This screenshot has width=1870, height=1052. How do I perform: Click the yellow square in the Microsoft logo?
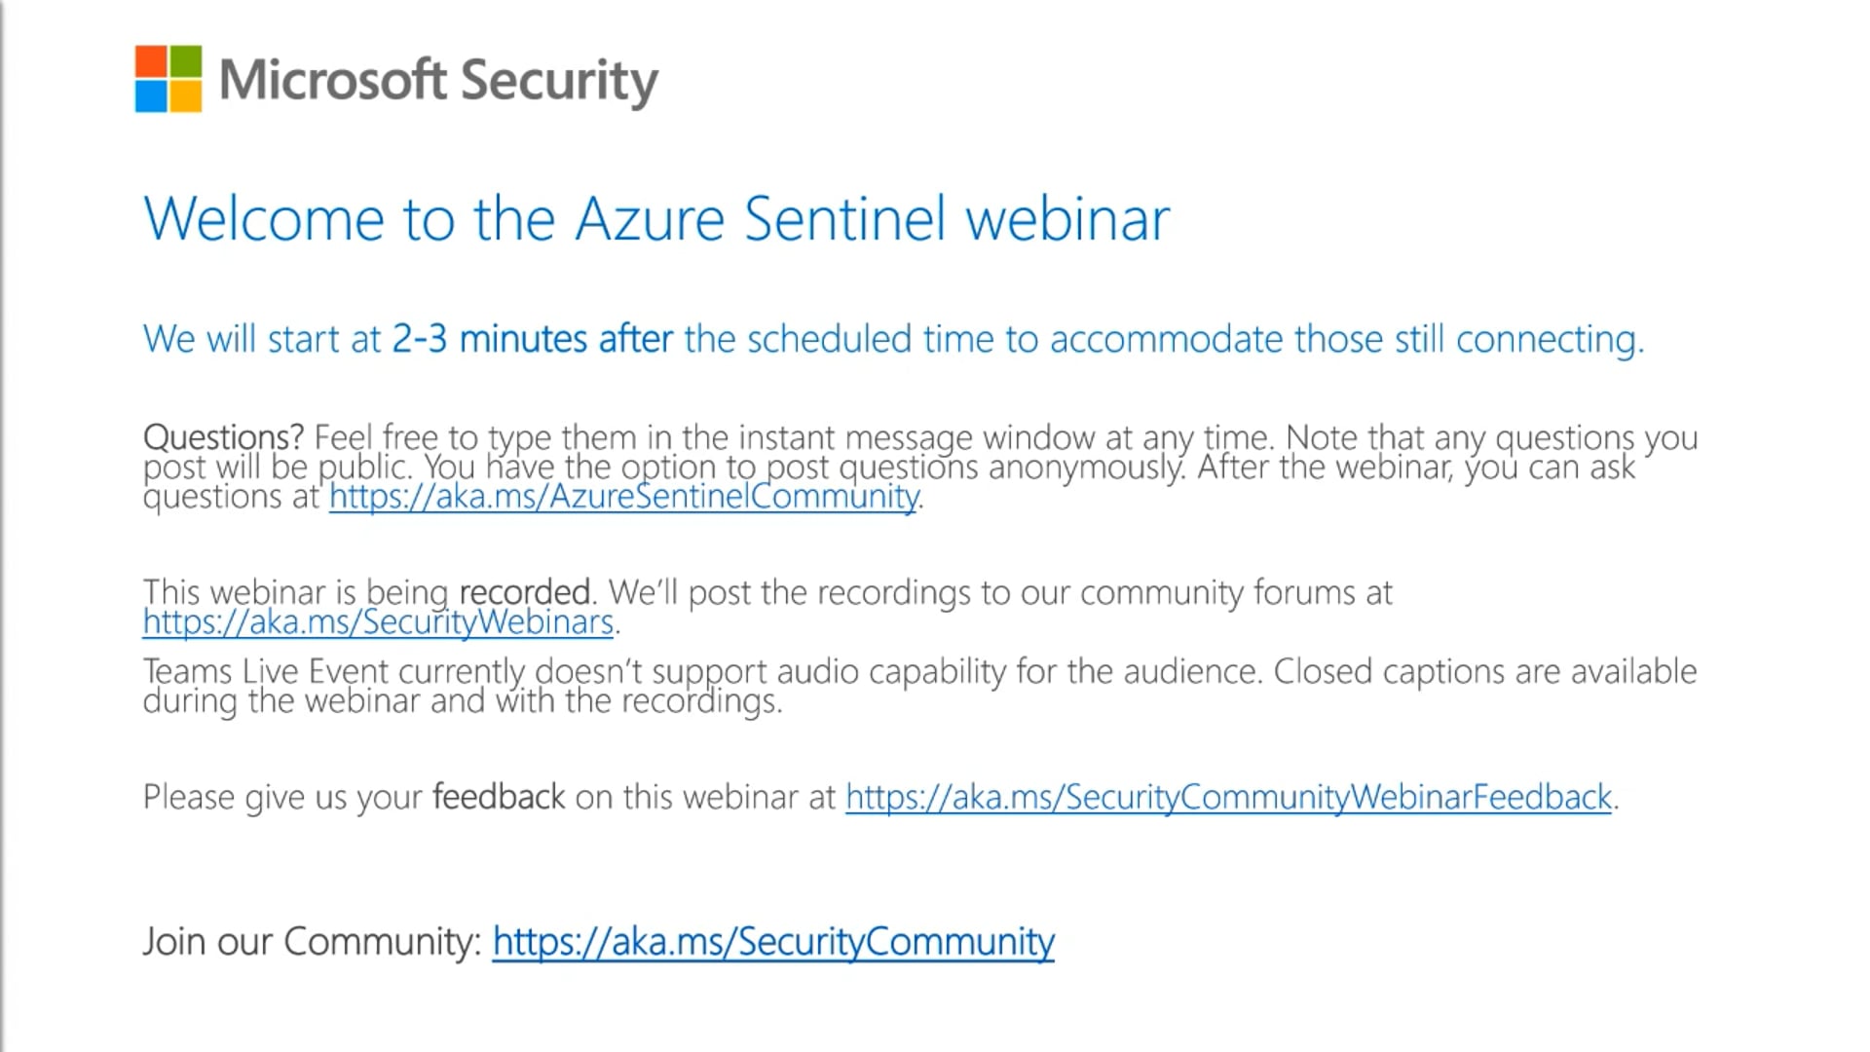pos(186,96)
